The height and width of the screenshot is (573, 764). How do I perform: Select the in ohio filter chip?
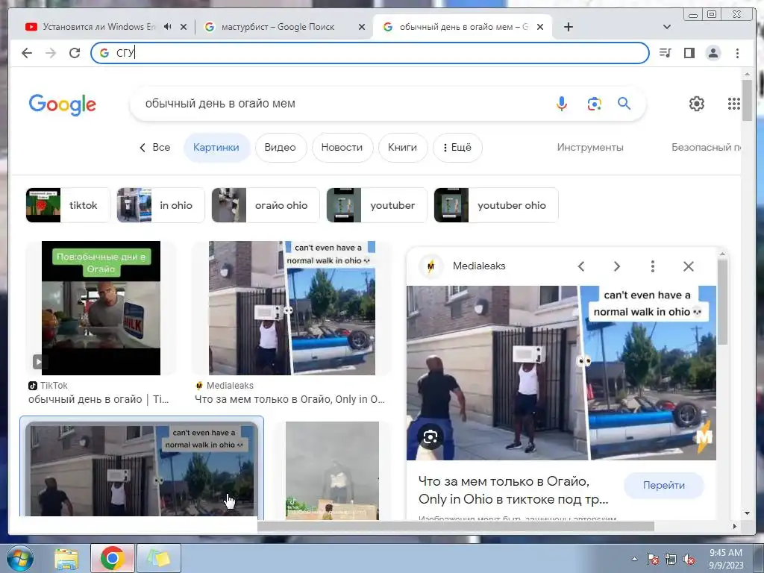pyautogui.click(x=161, y=205)
